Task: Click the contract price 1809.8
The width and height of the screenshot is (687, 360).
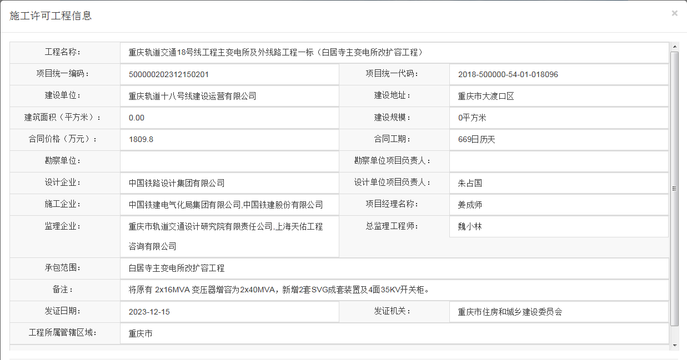Action: (x=141, y=139)
